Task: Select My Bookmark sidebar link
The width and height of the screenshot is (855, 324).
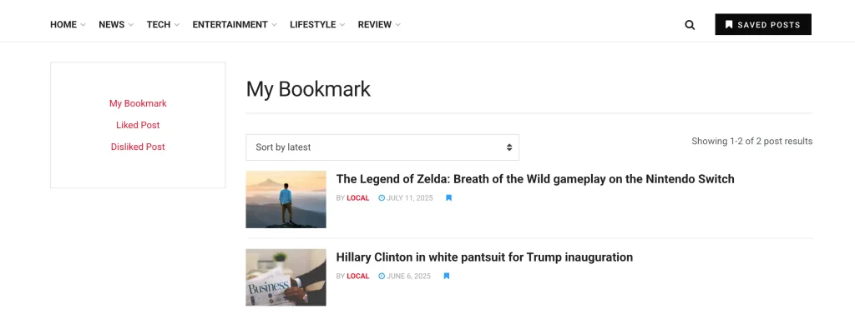Action: [138, 103]
